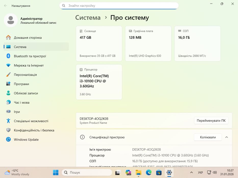Click Використано 35 GB з 417 GB text

pos(98,56)
